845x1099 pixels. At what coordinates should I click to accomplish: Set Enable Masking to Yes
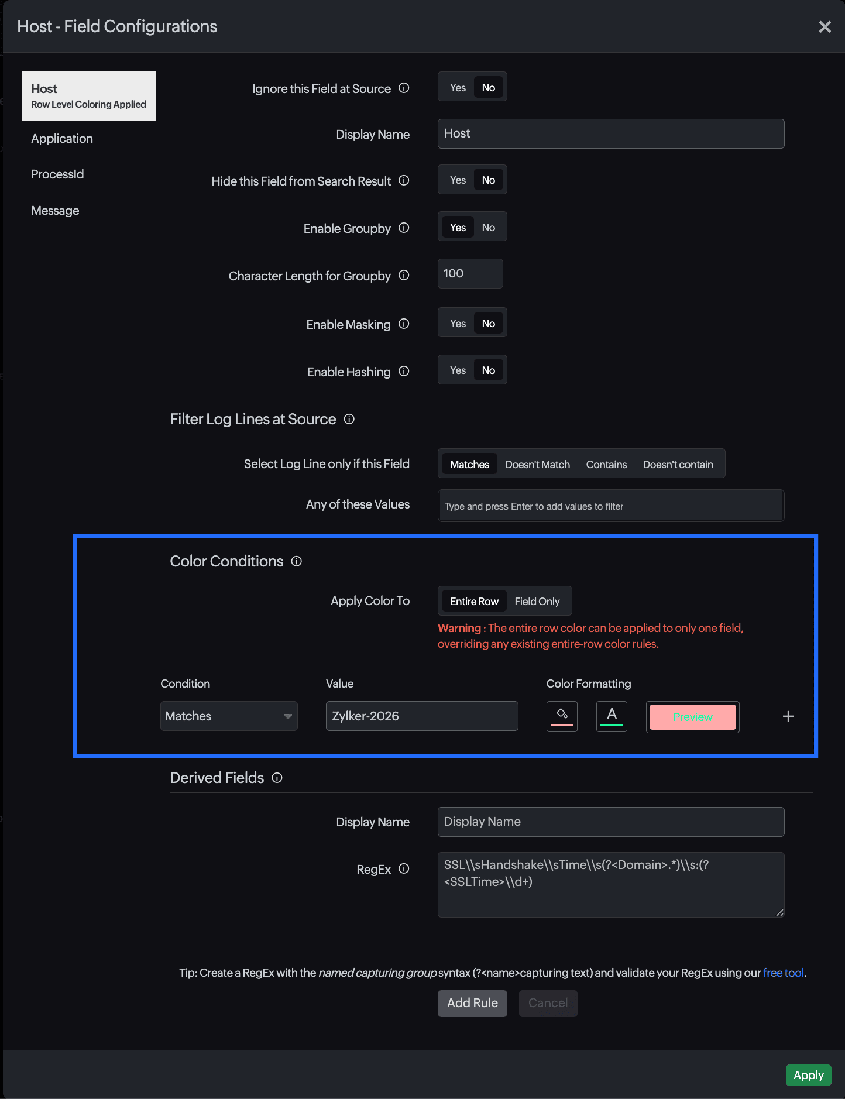[458, 323]
